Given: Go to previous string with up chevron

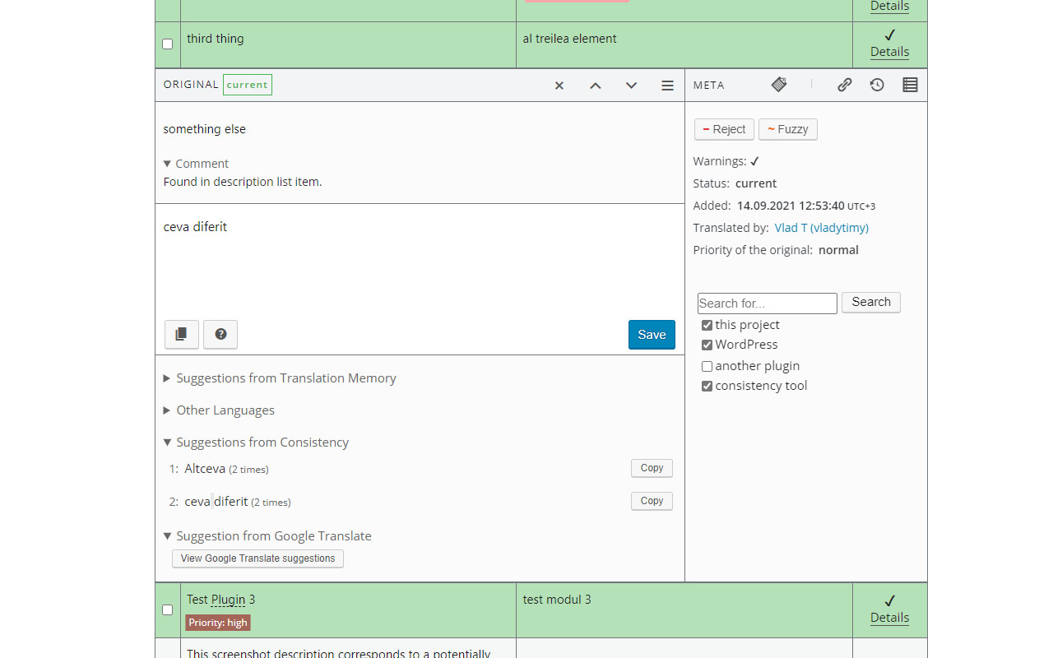Looking at the screenshot, I should click(x=596, y=86).
